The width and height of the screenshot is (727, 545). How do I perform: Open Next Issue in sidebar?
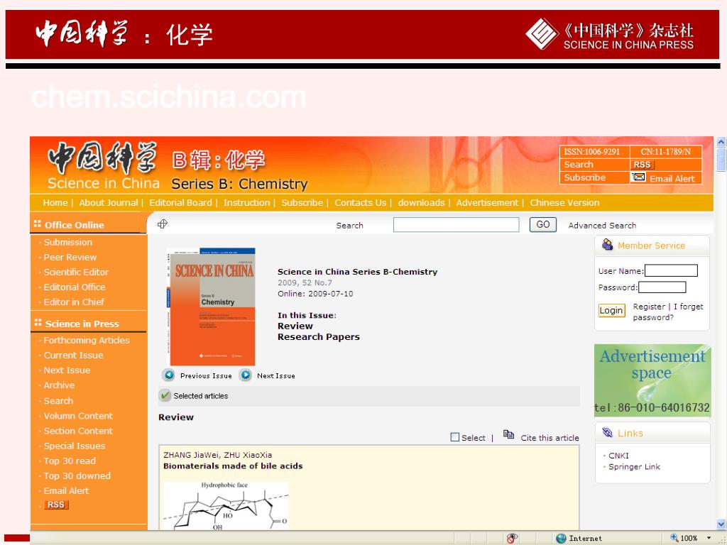(x=67, y=370)
